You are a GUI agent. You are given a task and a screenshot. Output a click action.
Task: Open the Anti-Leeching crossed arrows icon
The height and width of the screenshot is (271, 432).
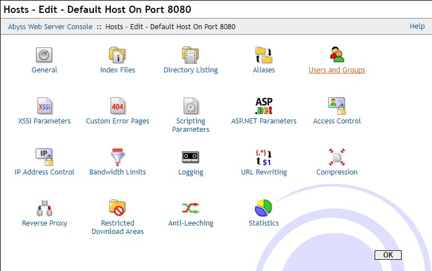click(191, 208)
